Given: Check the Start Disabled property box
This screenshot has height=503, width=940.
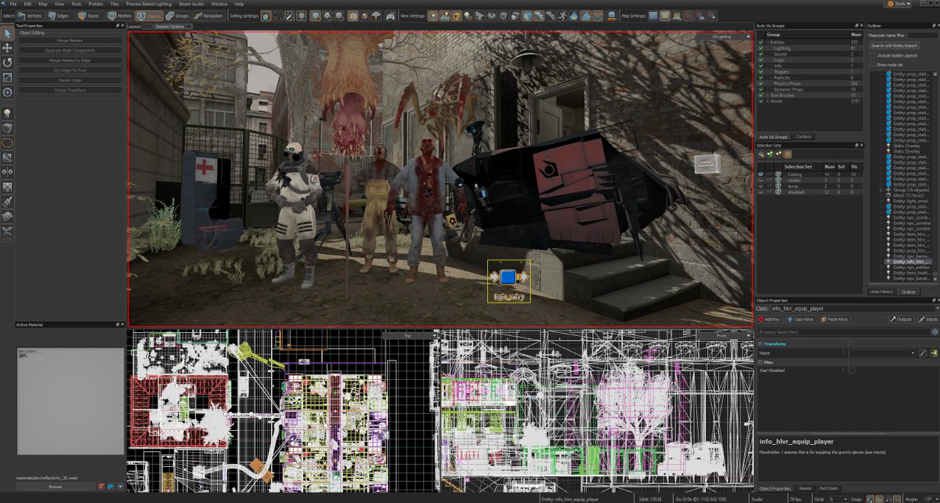Looking at the screenshot, I should [x=852, y=371].
